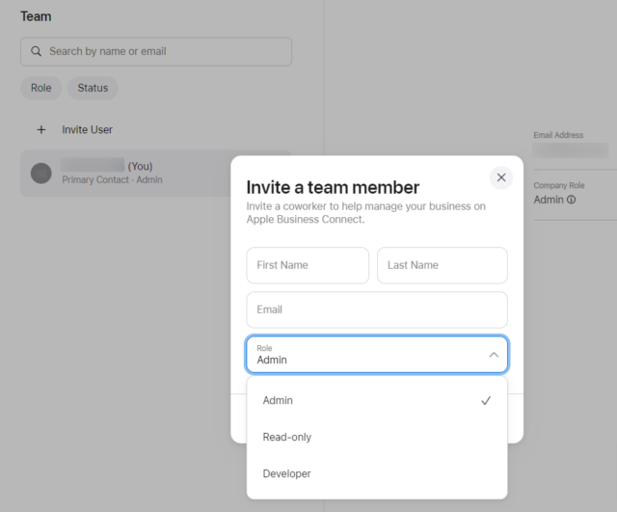Select Admin from the role list
Viewport: 617px width, 512px height.
(279, 400)
